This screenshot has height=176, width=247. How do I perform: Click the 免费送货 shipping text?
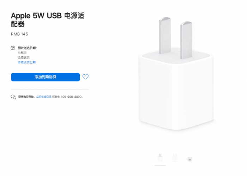click(x=24, y=58)
